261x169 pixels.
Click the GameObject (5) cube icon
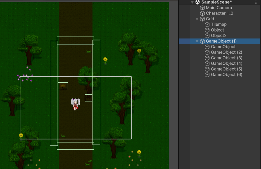coord(207,69)
